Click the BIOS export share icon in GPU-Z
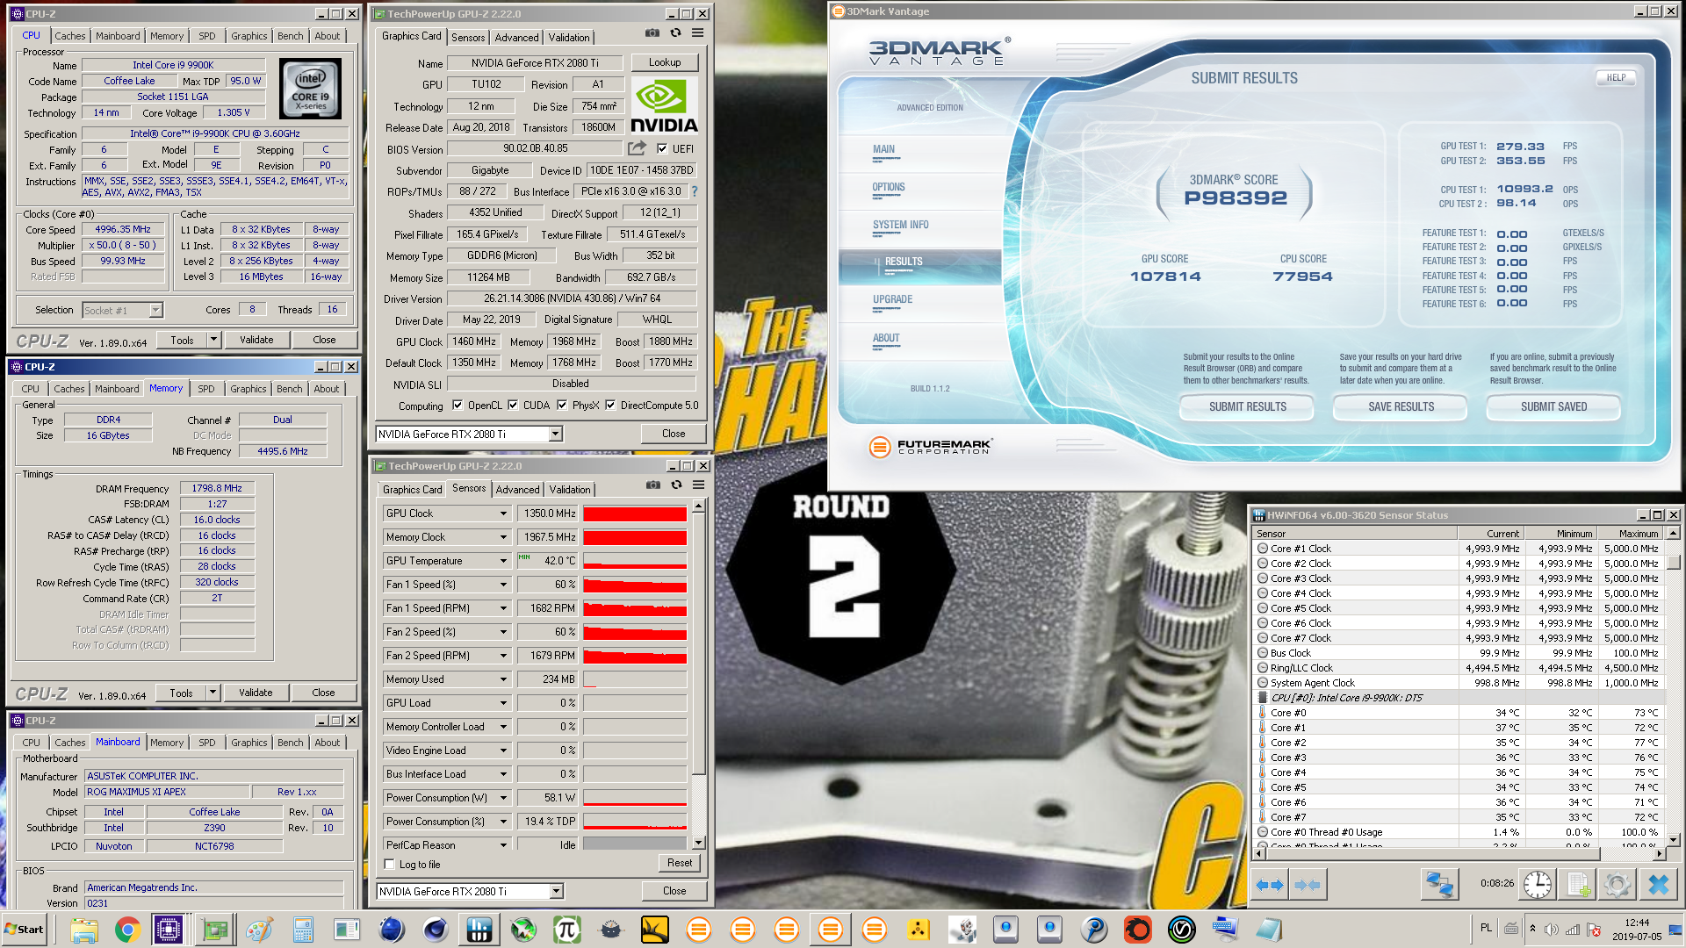The image size is (1686, 948). pos(638,148)
